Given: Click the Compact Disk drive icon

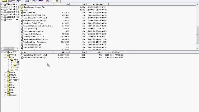Looking at the screenshot, I should point(5,19).
